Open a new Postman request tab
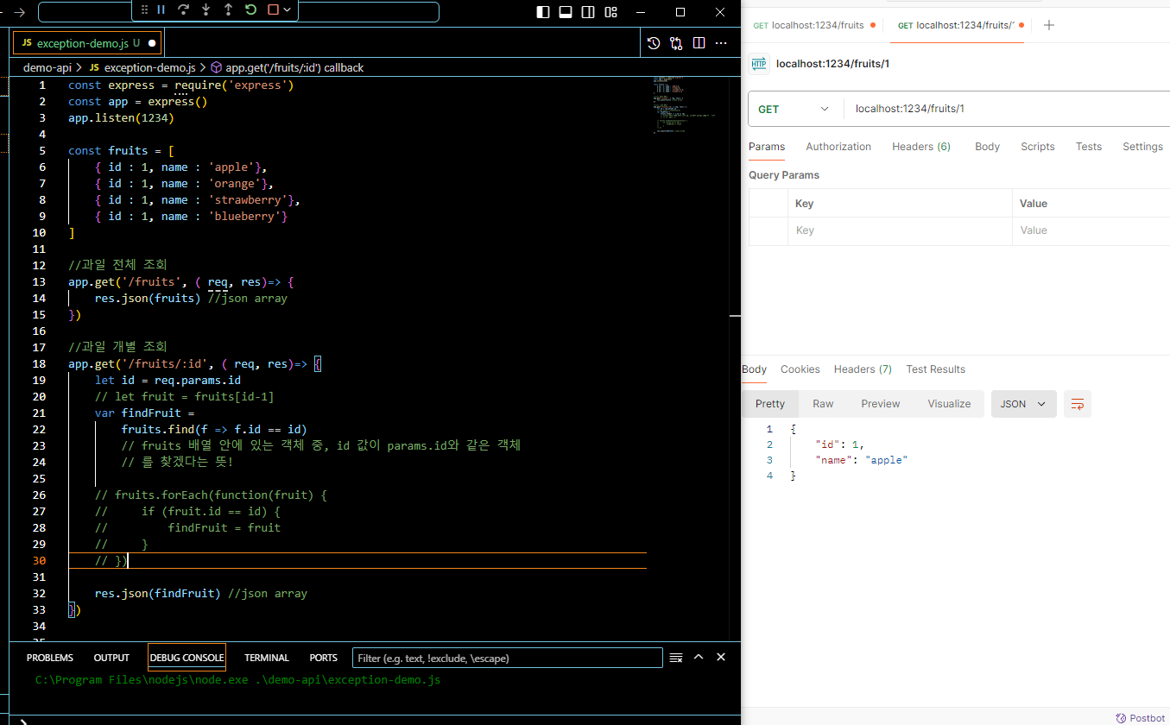 point(1049,25)
